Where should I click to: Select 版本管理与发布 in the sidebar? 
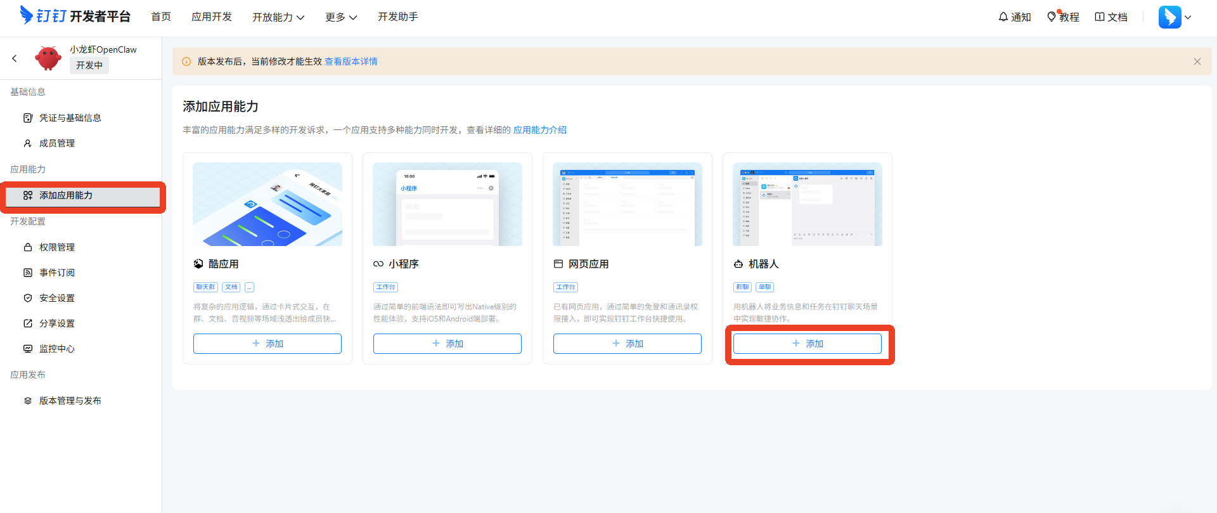(x=70, y=401)
